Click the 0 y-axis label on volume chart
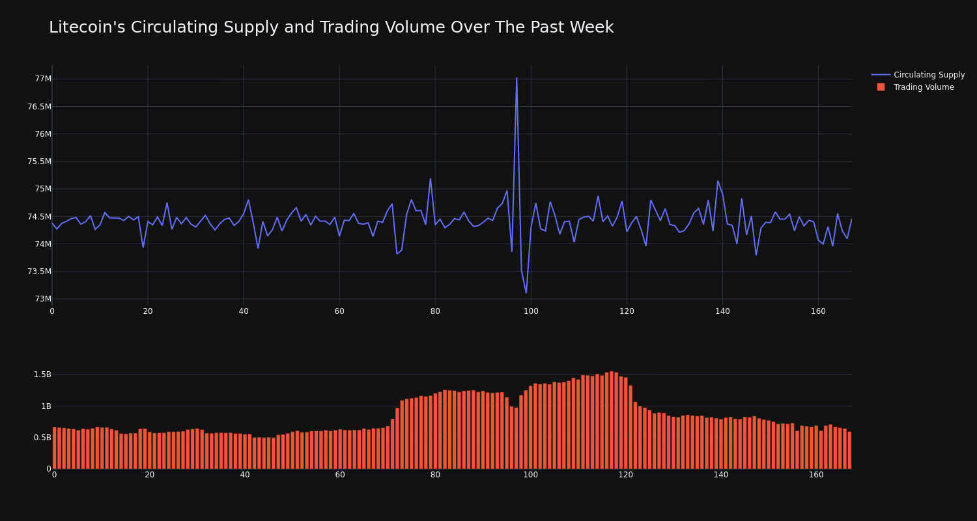The width and height of the screenshot is (977, 521). pyautogui.click(x=49, y=469)
